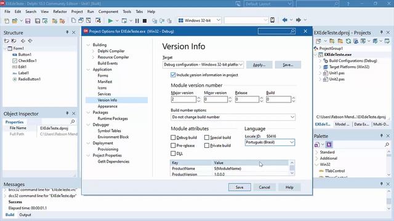Open the File menu
The image size is (394, 221).
[7, 12]
